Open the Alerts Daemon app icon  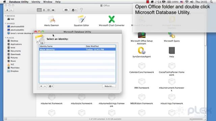[x=52, y=19]
